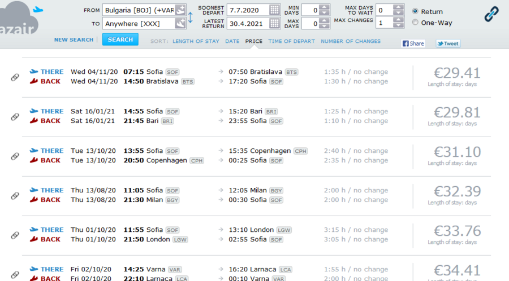
Task: Increase Max Changes value
Action: 398,20
